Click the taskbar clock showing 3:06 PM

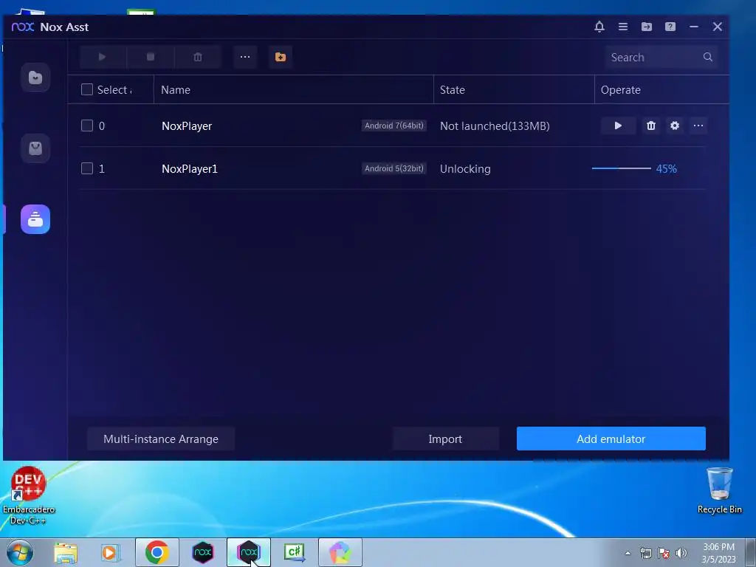coord(718,553)
